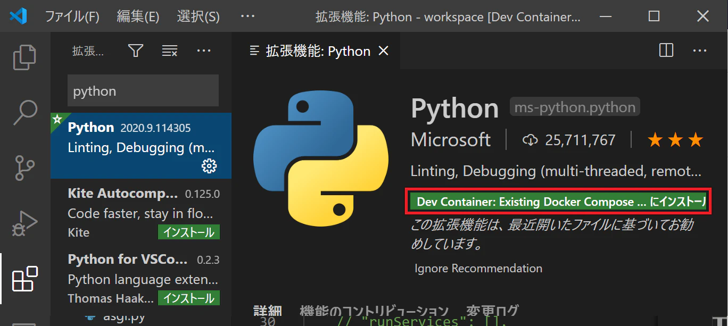This screenshot has width=728, height=326.
Task: Click the VS Code logo icon
Action: point(18,16)
